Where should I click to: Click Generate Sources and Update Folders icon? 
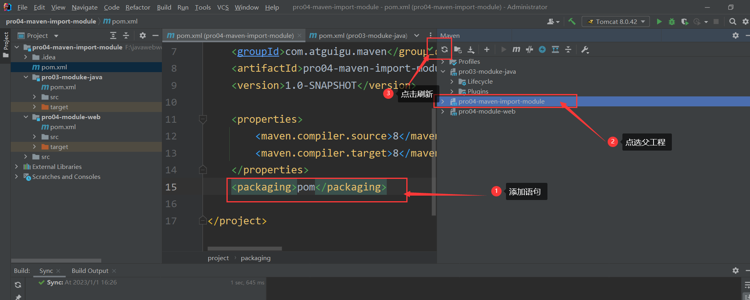(x=458, y=49)
